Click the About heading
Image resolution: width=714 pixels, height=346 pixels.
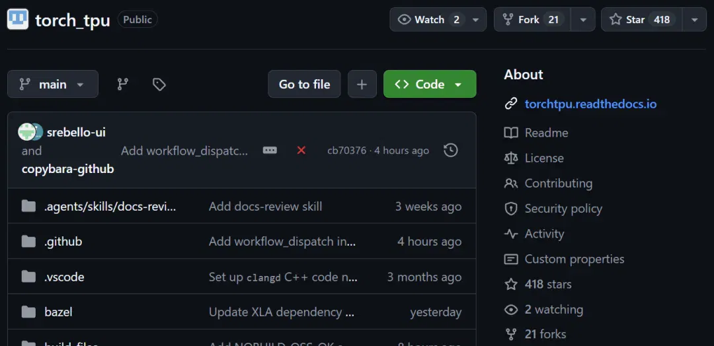coord(524,75)
